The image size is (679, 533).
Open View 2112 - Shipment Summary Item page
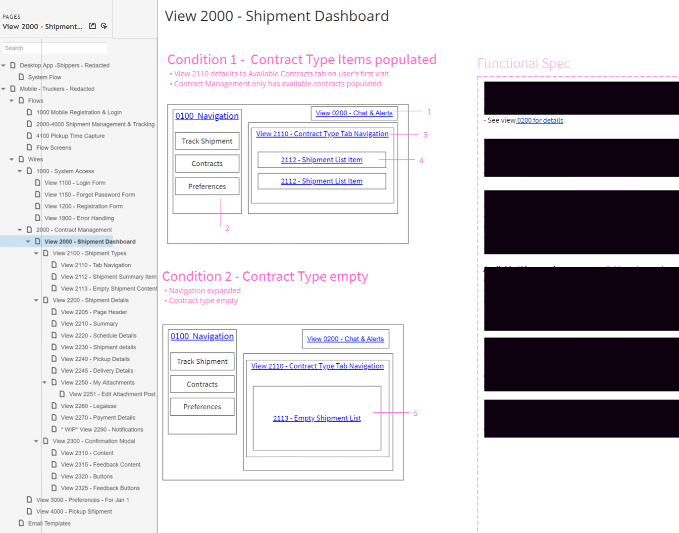coord(108,277)
